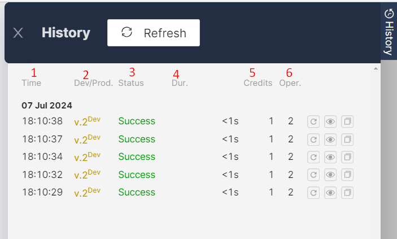
Task: Rerun the 18:10:34 history entry
Action: 312,157
